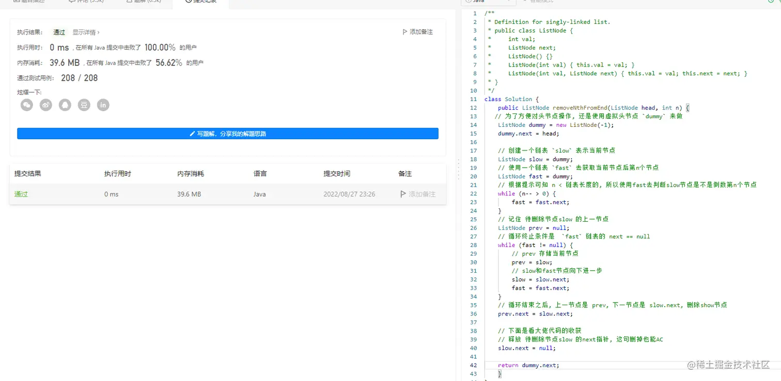Click the 208 / 208 test cases count
The width and height of the screenshot is (781, 381).
click(79, 78)
